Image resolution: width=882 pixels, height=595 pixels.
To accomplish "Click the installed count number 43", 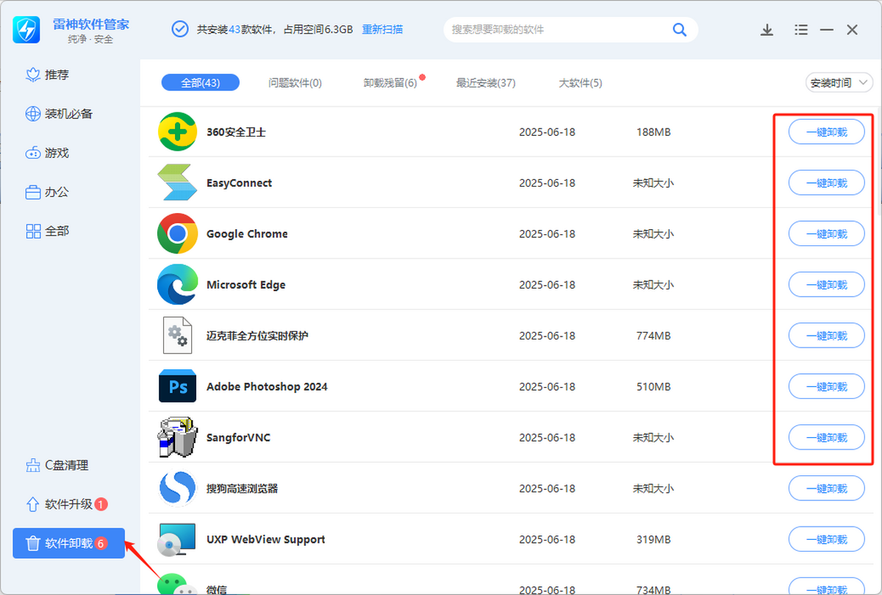I will (234, 29).
